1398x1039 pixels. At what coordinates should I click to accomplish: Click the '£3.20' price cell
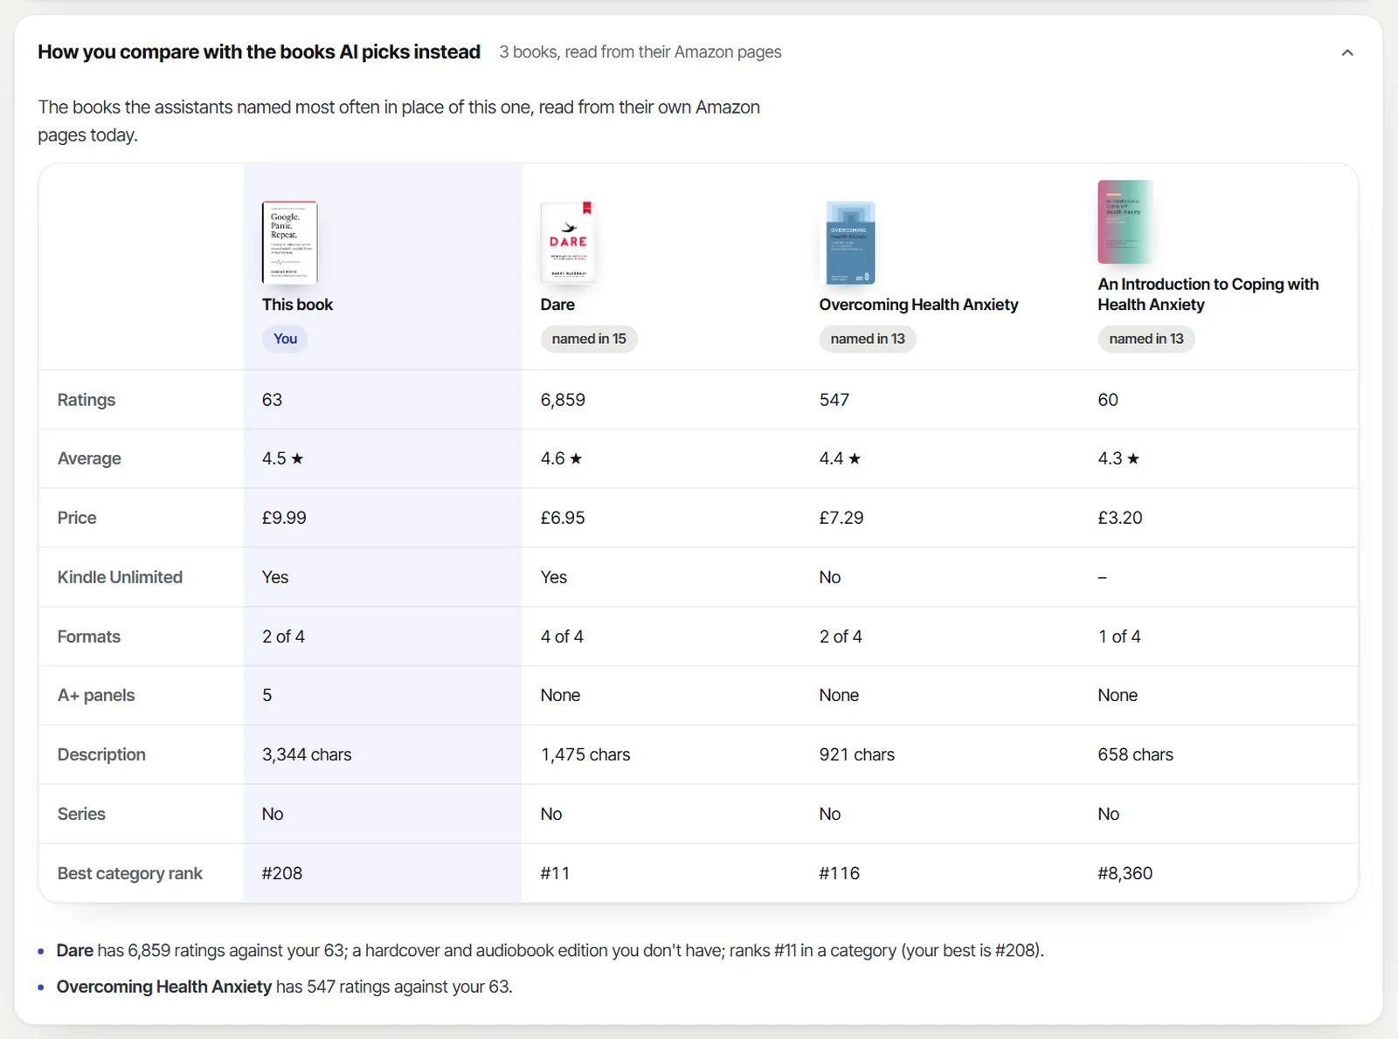tap(1120, 518)
